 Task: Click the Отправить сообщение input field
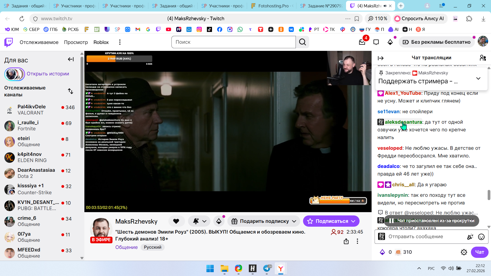(x=425, y=237)
